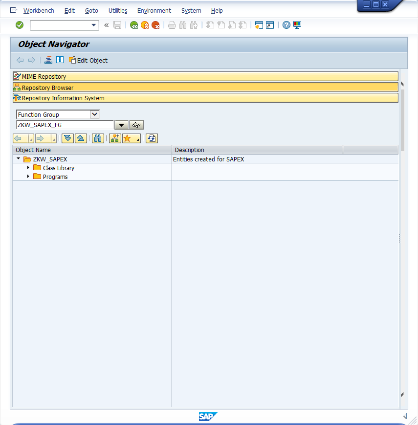
Task: Open SAP Help with the question mark icon
Action: point(286,25)
